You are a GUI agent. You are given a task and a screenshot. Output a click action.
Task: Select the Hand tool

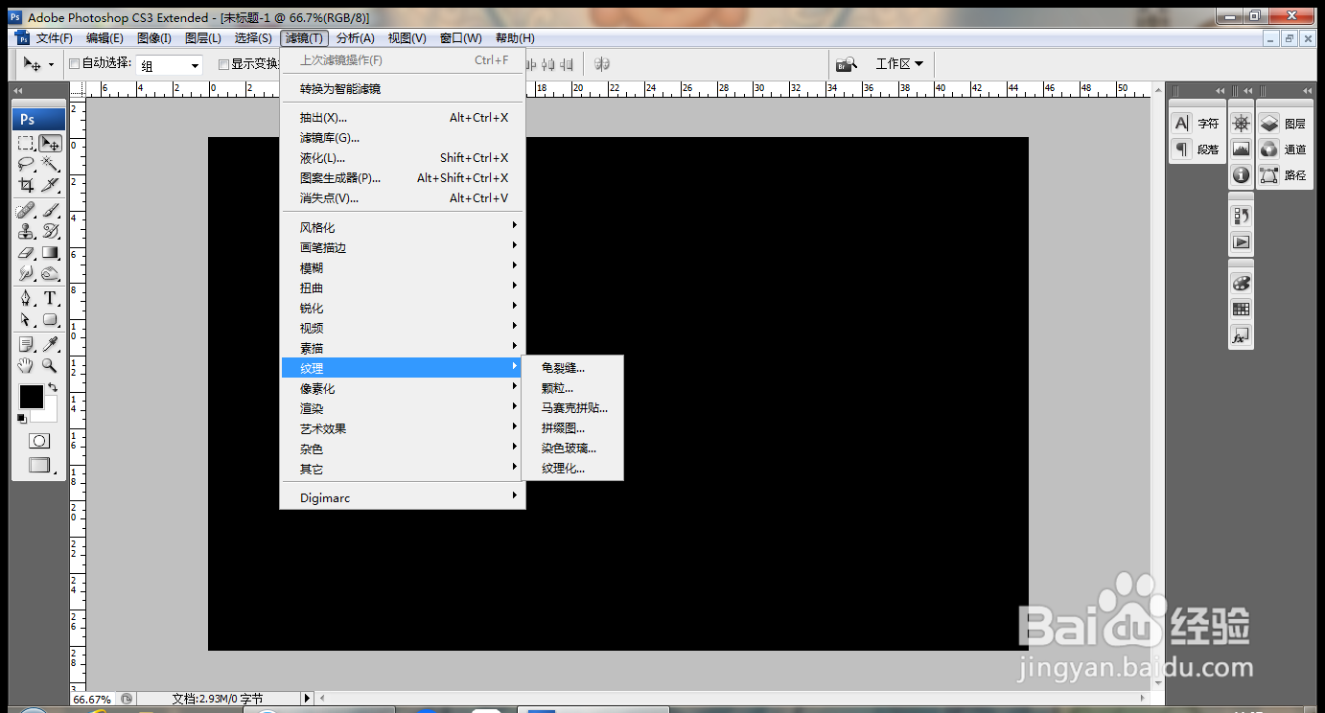pos(27,365)
